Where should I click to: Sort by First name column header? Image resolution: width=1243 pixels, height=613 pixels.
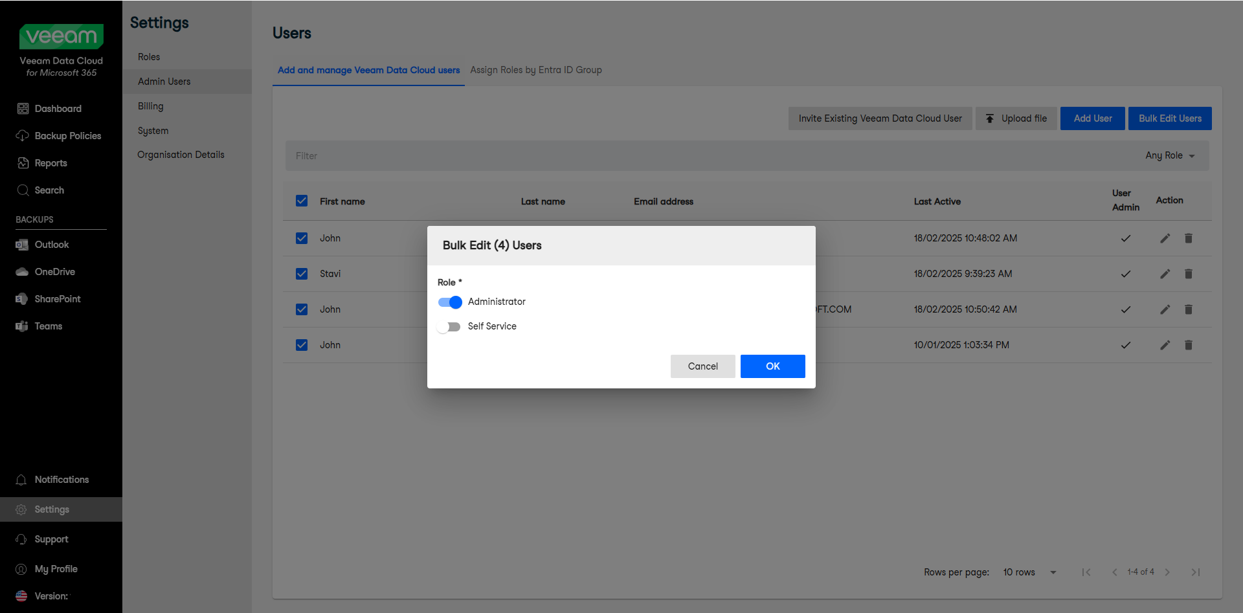click(x=342, y=201)
